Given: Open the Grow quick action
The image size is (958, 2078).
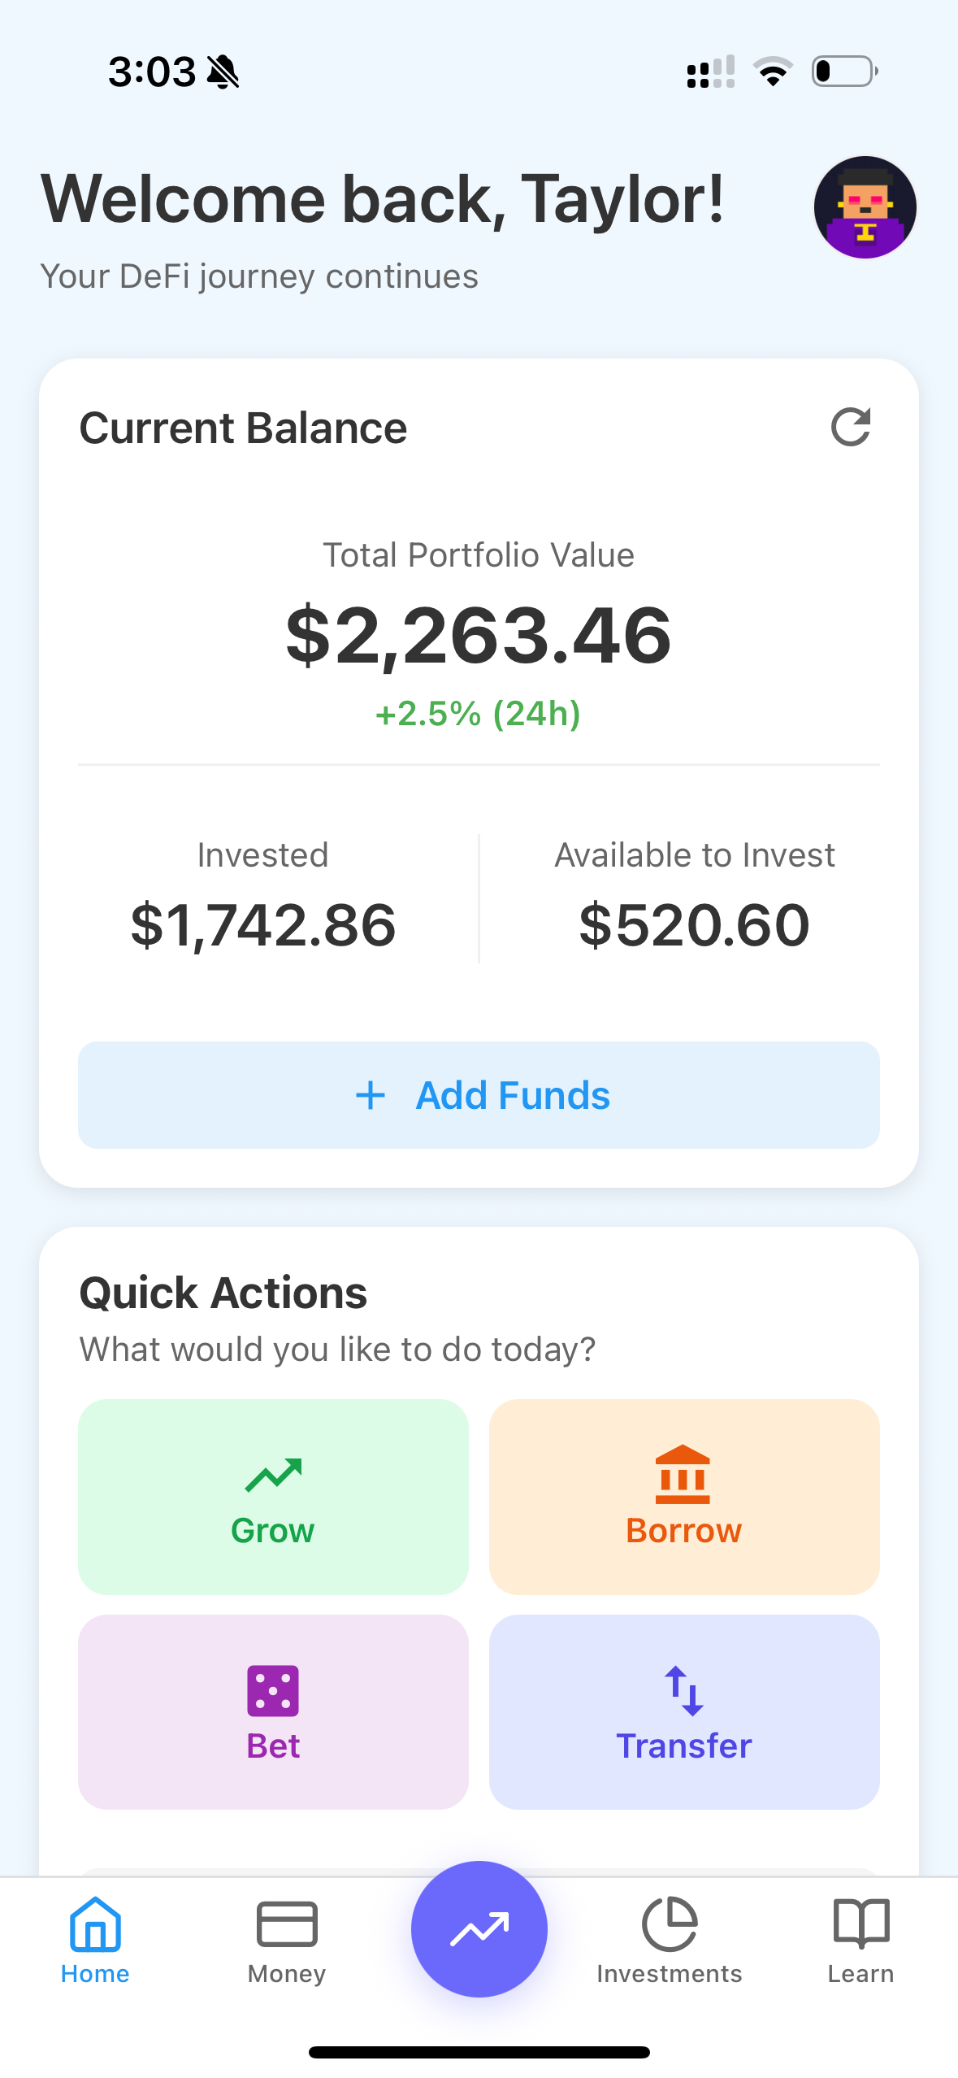Looking at the screenshot, I should [x=273, y=1497].
